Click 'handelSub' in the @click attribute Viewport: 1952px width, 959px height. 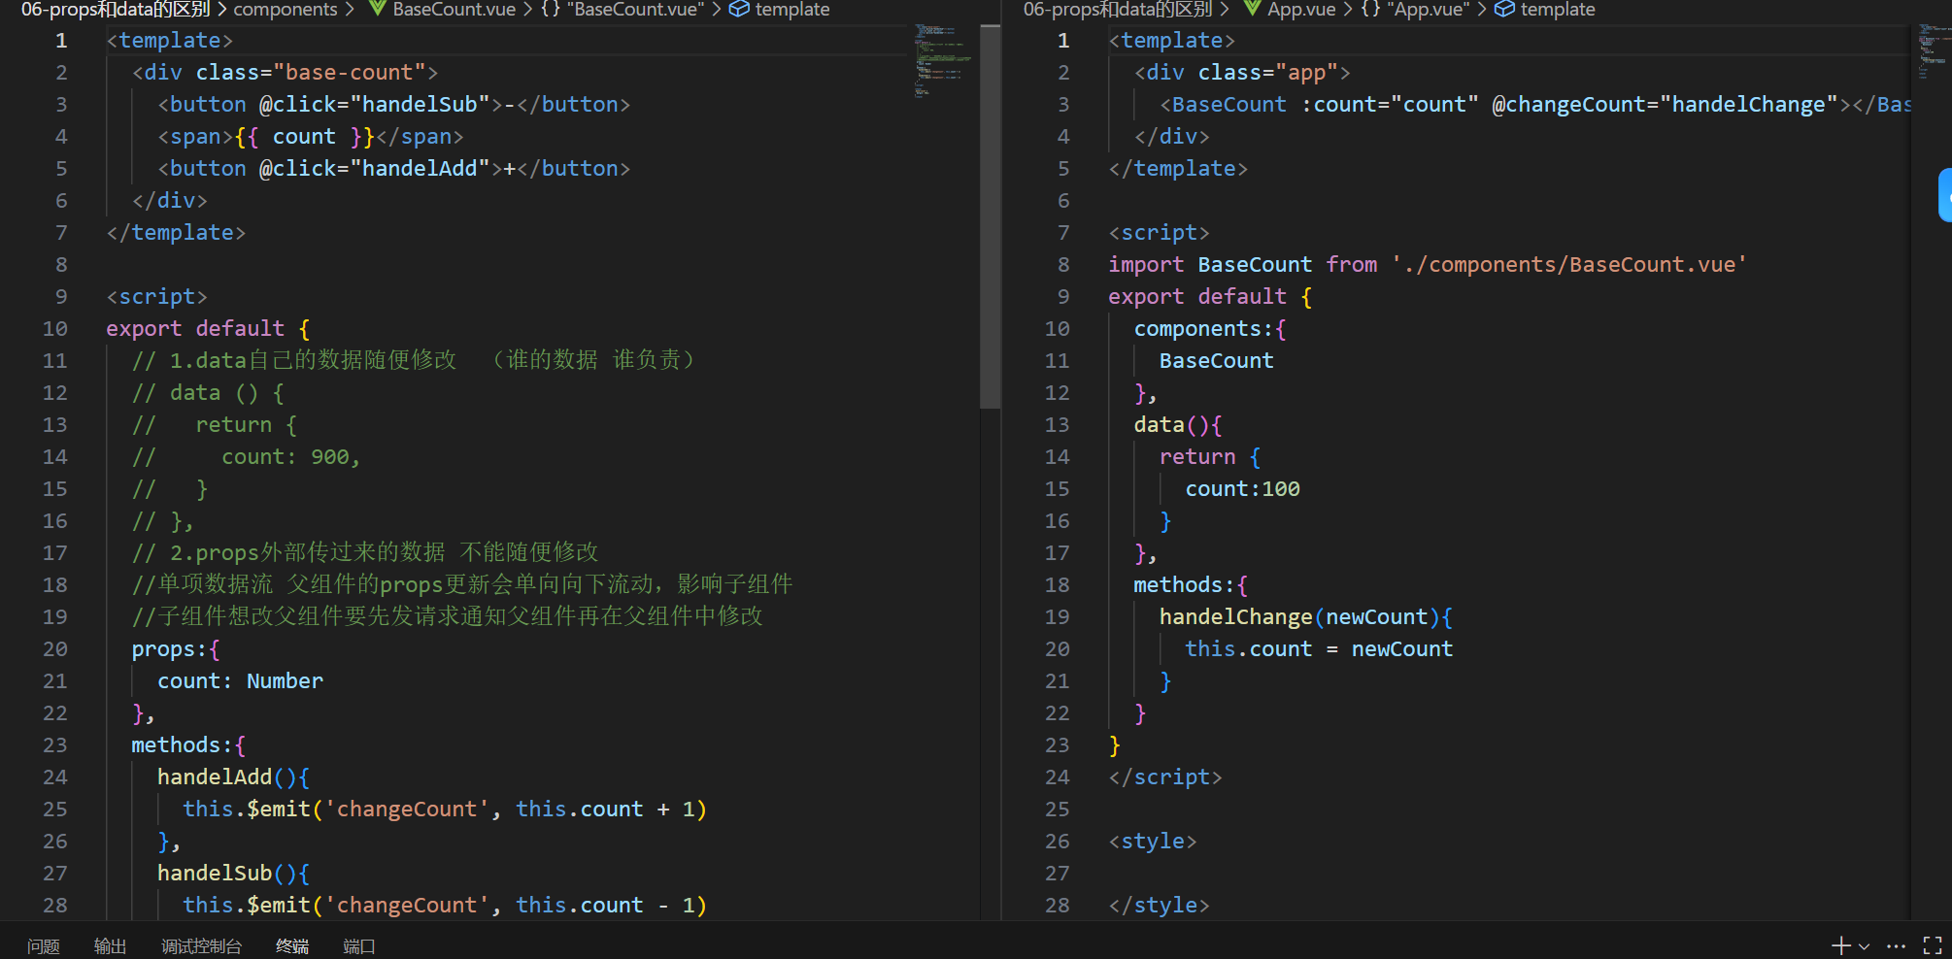420,105
